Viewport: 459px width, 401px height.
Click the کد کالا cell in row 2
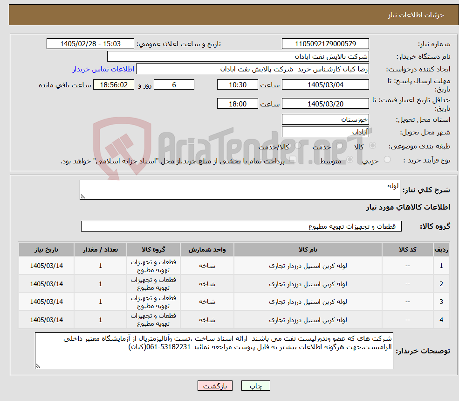(x=407, y=284)
